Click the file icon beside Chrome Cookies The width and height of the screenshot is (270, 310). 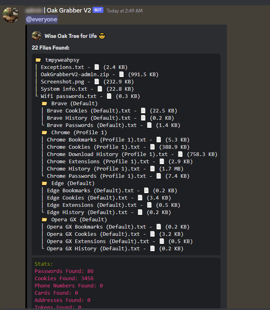153,147
